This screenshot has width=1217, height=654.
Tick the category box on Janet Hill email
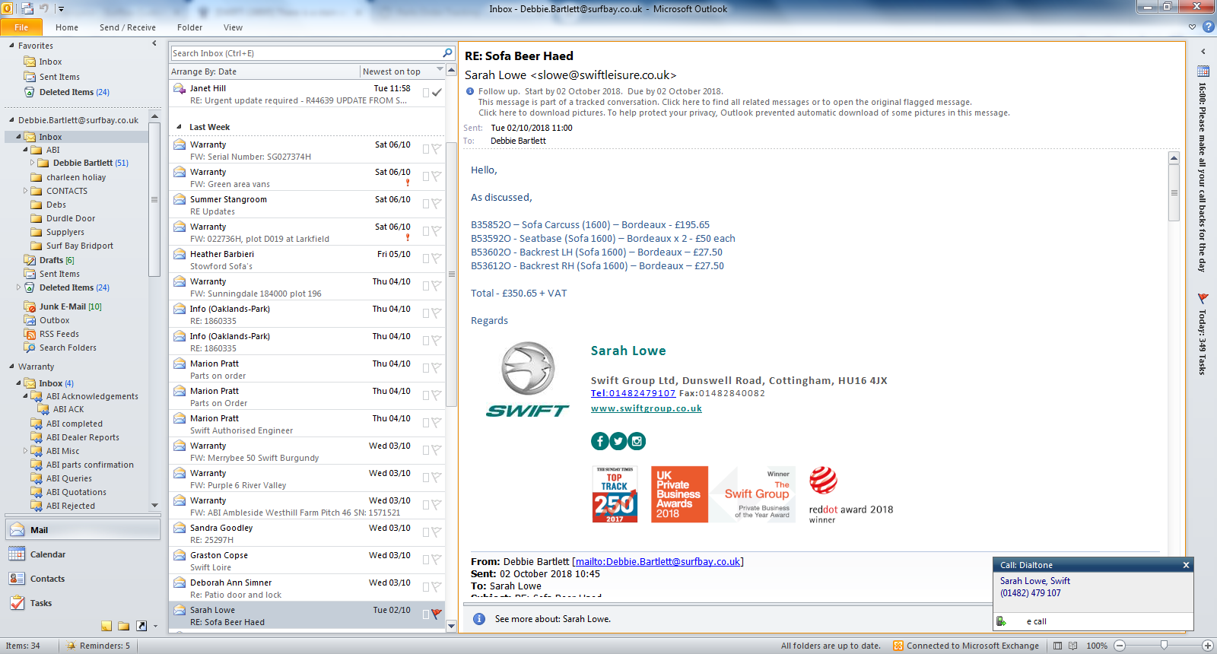(x=426, y=94)
